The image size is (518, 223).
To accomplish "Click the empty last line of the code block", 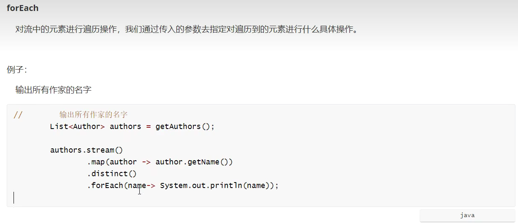I will tap(127, 197).
